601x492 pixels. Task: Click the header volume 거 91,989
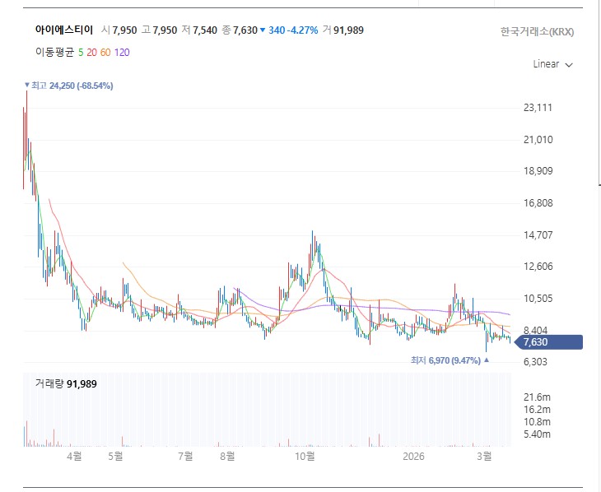[x=342, y=30]
